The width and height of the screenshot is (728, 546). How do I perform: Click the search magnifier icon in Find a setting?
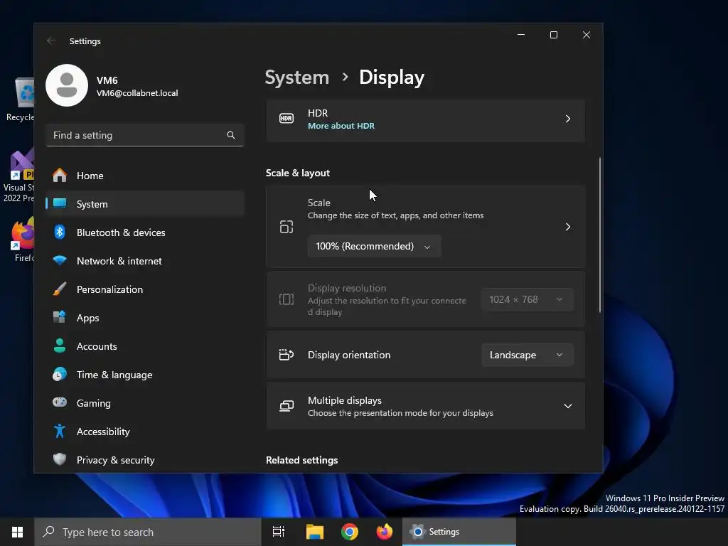231,135
